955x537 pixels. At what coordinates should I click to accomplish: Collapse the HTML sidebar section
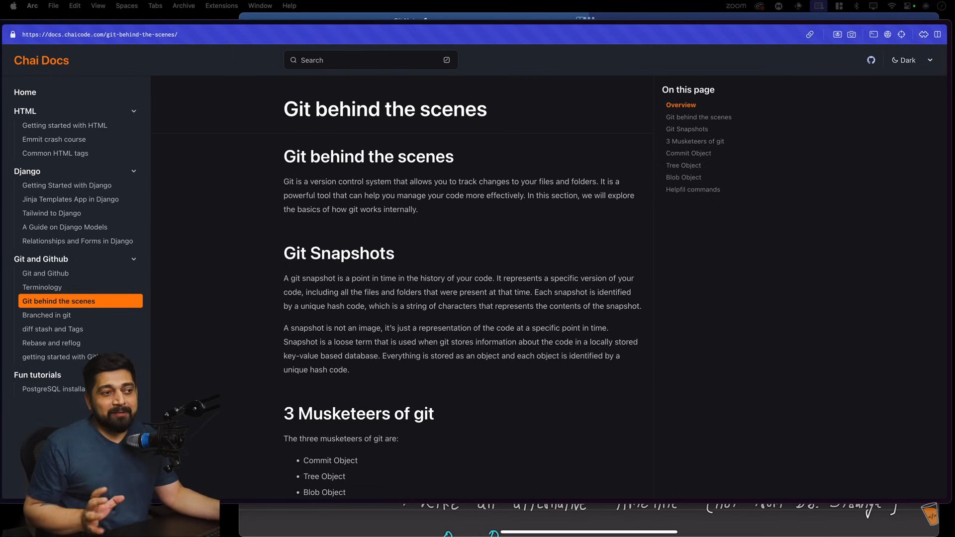tap(134, 111)
